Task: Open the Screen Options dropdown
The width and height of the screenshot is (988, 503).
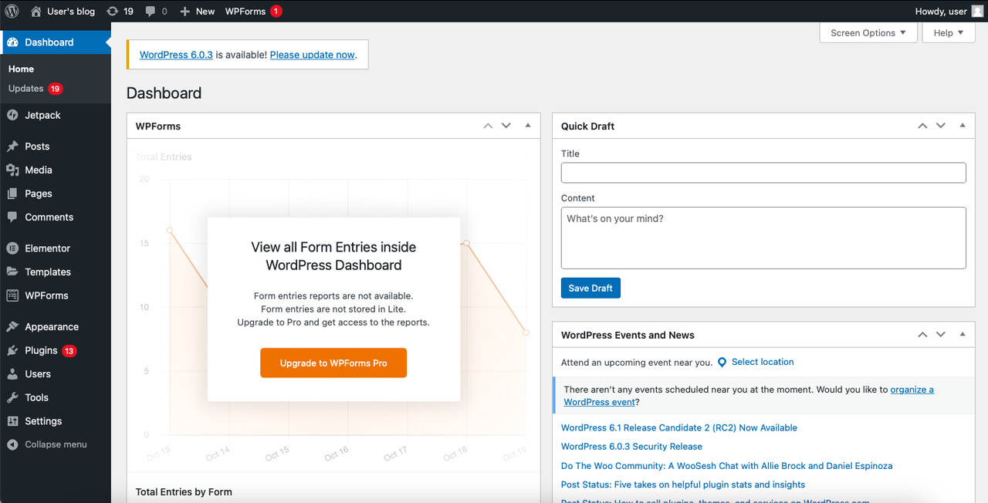Action: coord(868,32)
